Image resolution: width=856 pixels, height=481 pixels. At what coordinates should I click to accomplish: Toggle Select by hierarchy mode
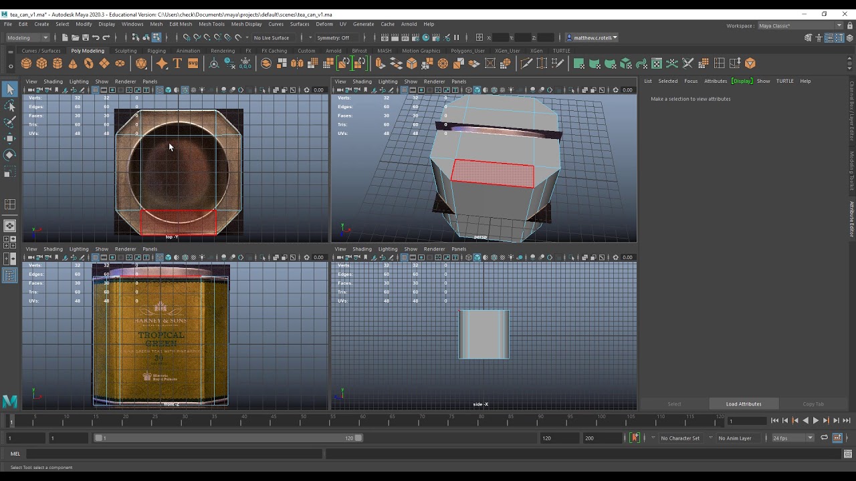point(136,37)
